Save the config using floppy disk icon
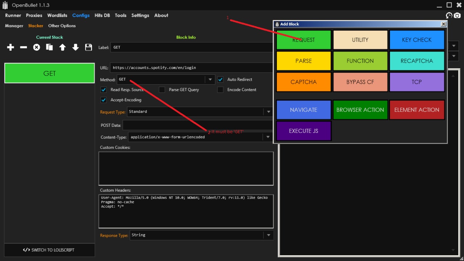Screen dimensions: 464x261 88,47
